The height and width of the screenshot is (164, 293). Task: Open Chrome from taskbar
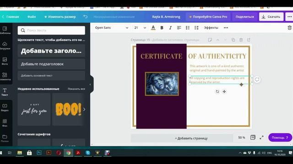tap(68, 153)
